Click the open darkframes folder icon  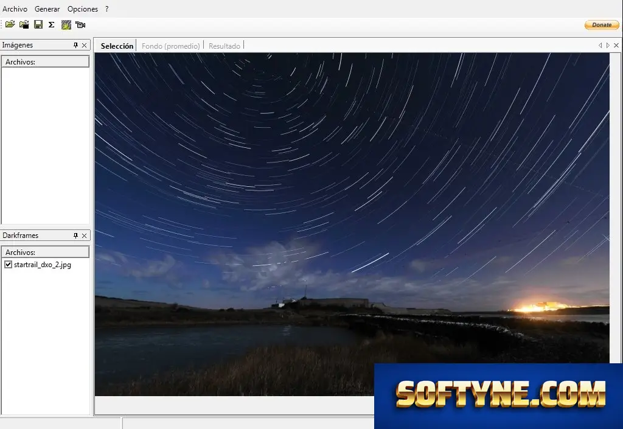24,24
